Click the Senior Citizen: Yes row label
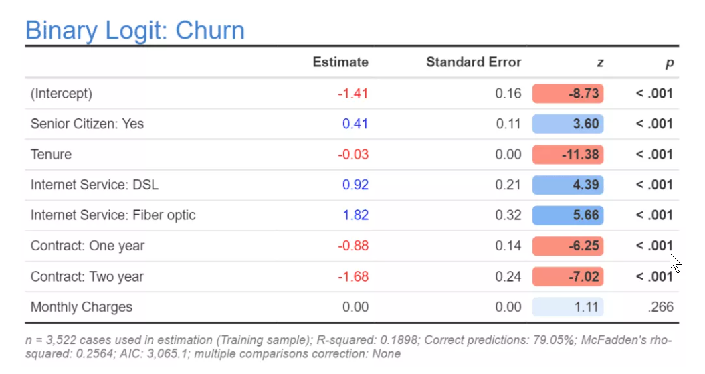705x374 pixels. pyautogui.click(x=87, y=124)
